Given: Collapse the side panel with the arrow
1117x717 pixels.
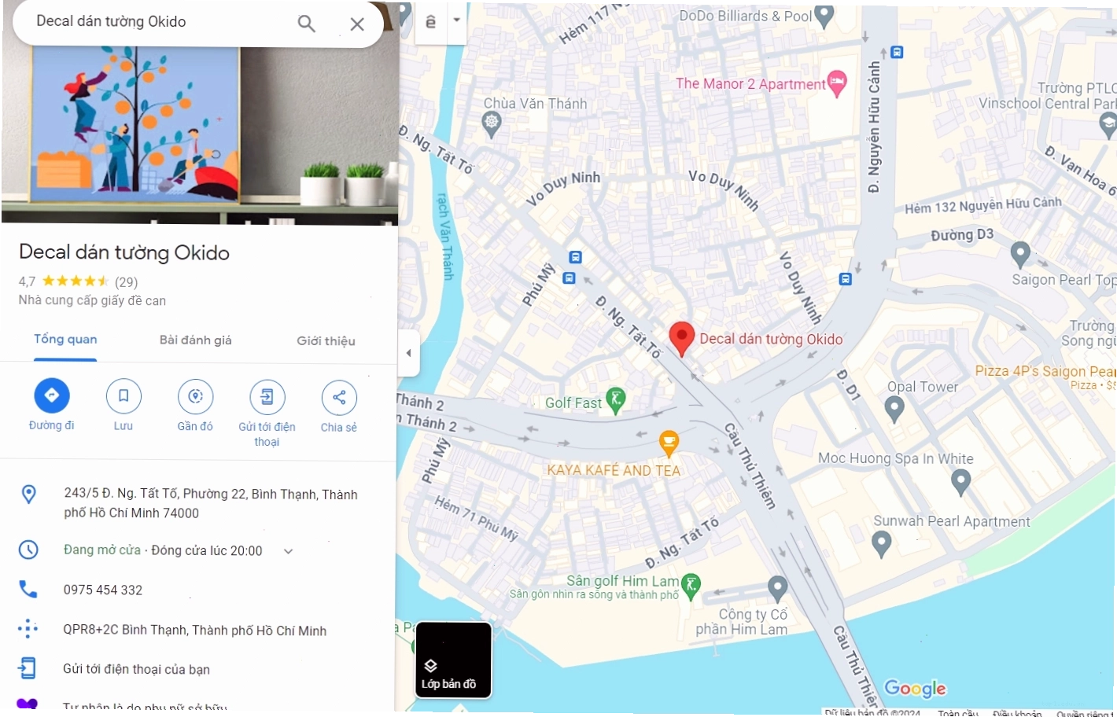Looking at the screenshot, I should pyautogui.click(x=408, y=353).
